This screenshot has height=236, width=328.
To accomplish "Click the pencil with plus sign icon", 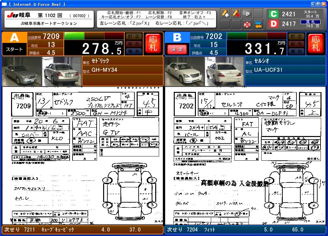I will [x=225, y=14].
